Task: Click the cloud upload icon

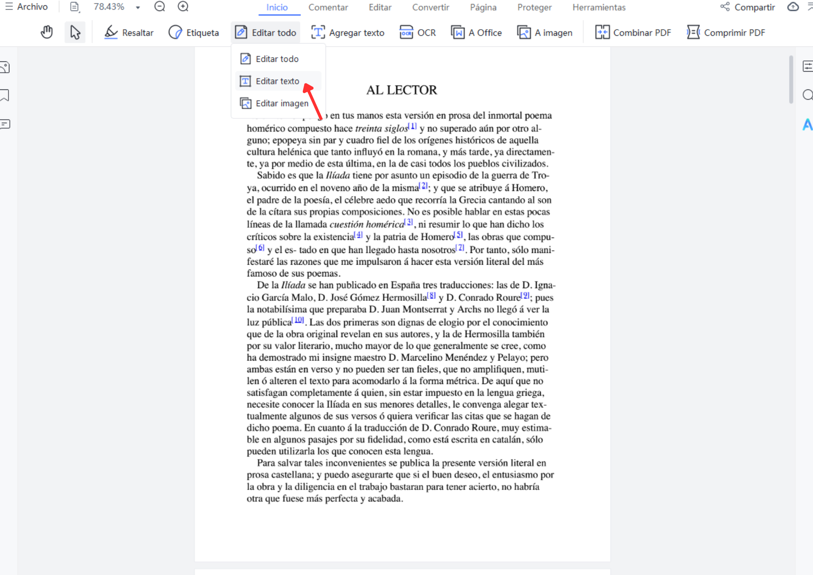Action: [793, 7]
